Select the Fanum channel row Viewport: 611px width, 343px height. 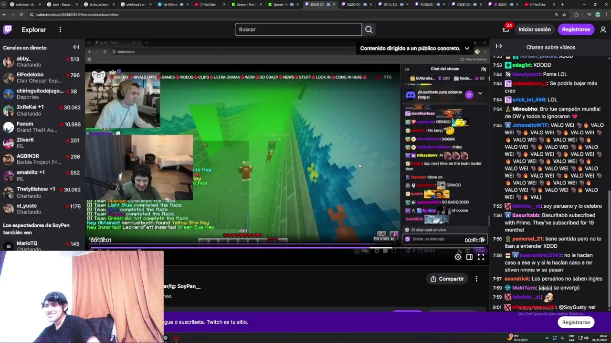(42, 127)
